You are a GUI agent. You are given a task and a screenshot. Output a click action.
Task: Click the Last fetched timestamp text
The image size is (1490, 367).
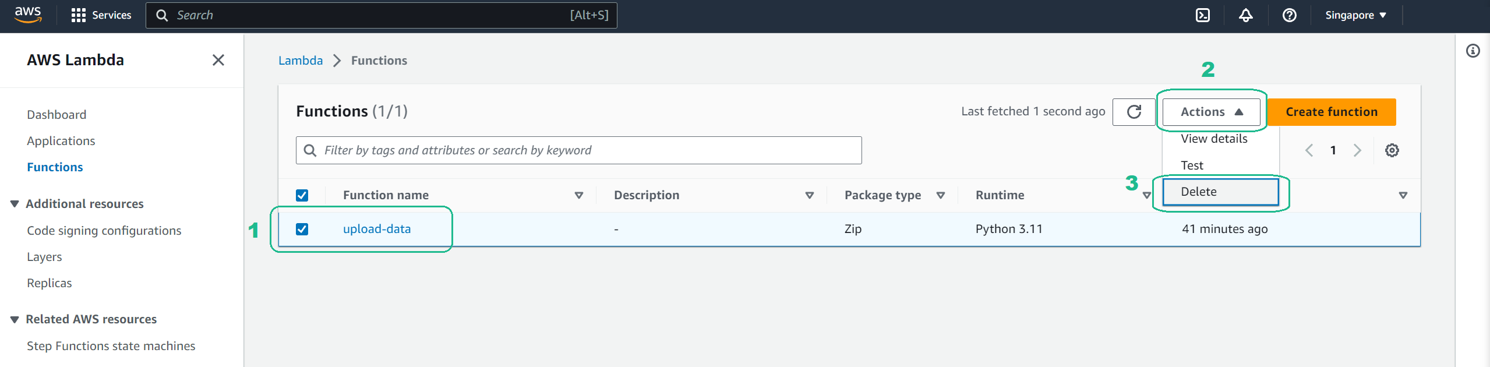click(x=1033, y=111)
